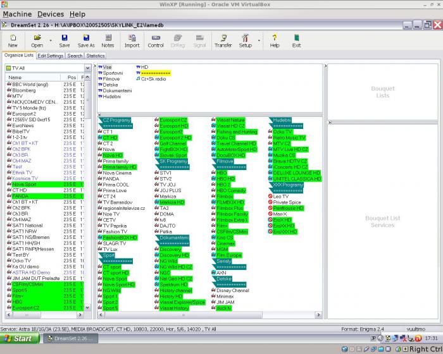Expand the Setup button's dropdown arrow
This screenshot has width=443, height=354.
(x=259, y=41)
